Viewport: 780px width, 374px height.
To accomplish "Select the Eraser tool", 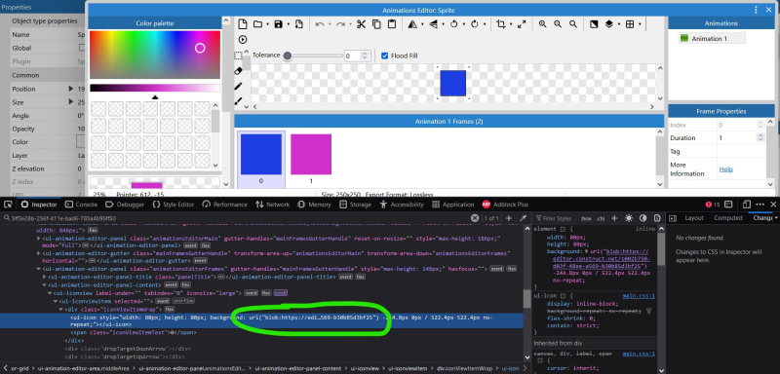I will point(238,71).
